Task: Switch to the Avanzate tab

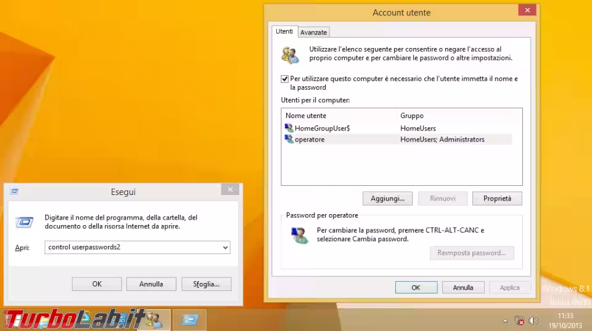Action: coord(313,33)
